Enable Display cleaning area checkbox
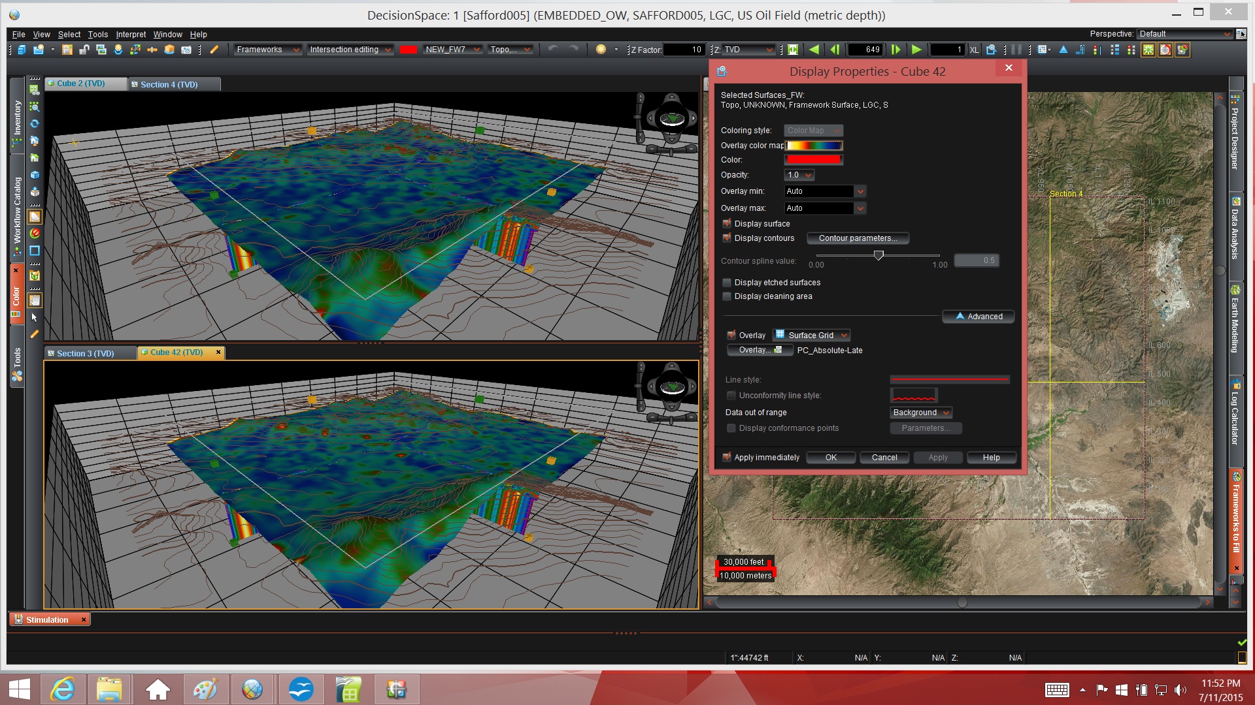The width and height of the screenshot is (1255, 705). [727, 296]
